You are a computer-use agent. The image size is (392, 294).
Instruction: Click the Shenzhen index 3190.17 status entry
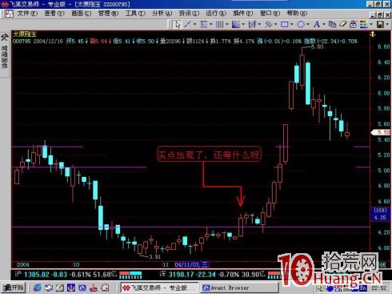pos(213,274)
